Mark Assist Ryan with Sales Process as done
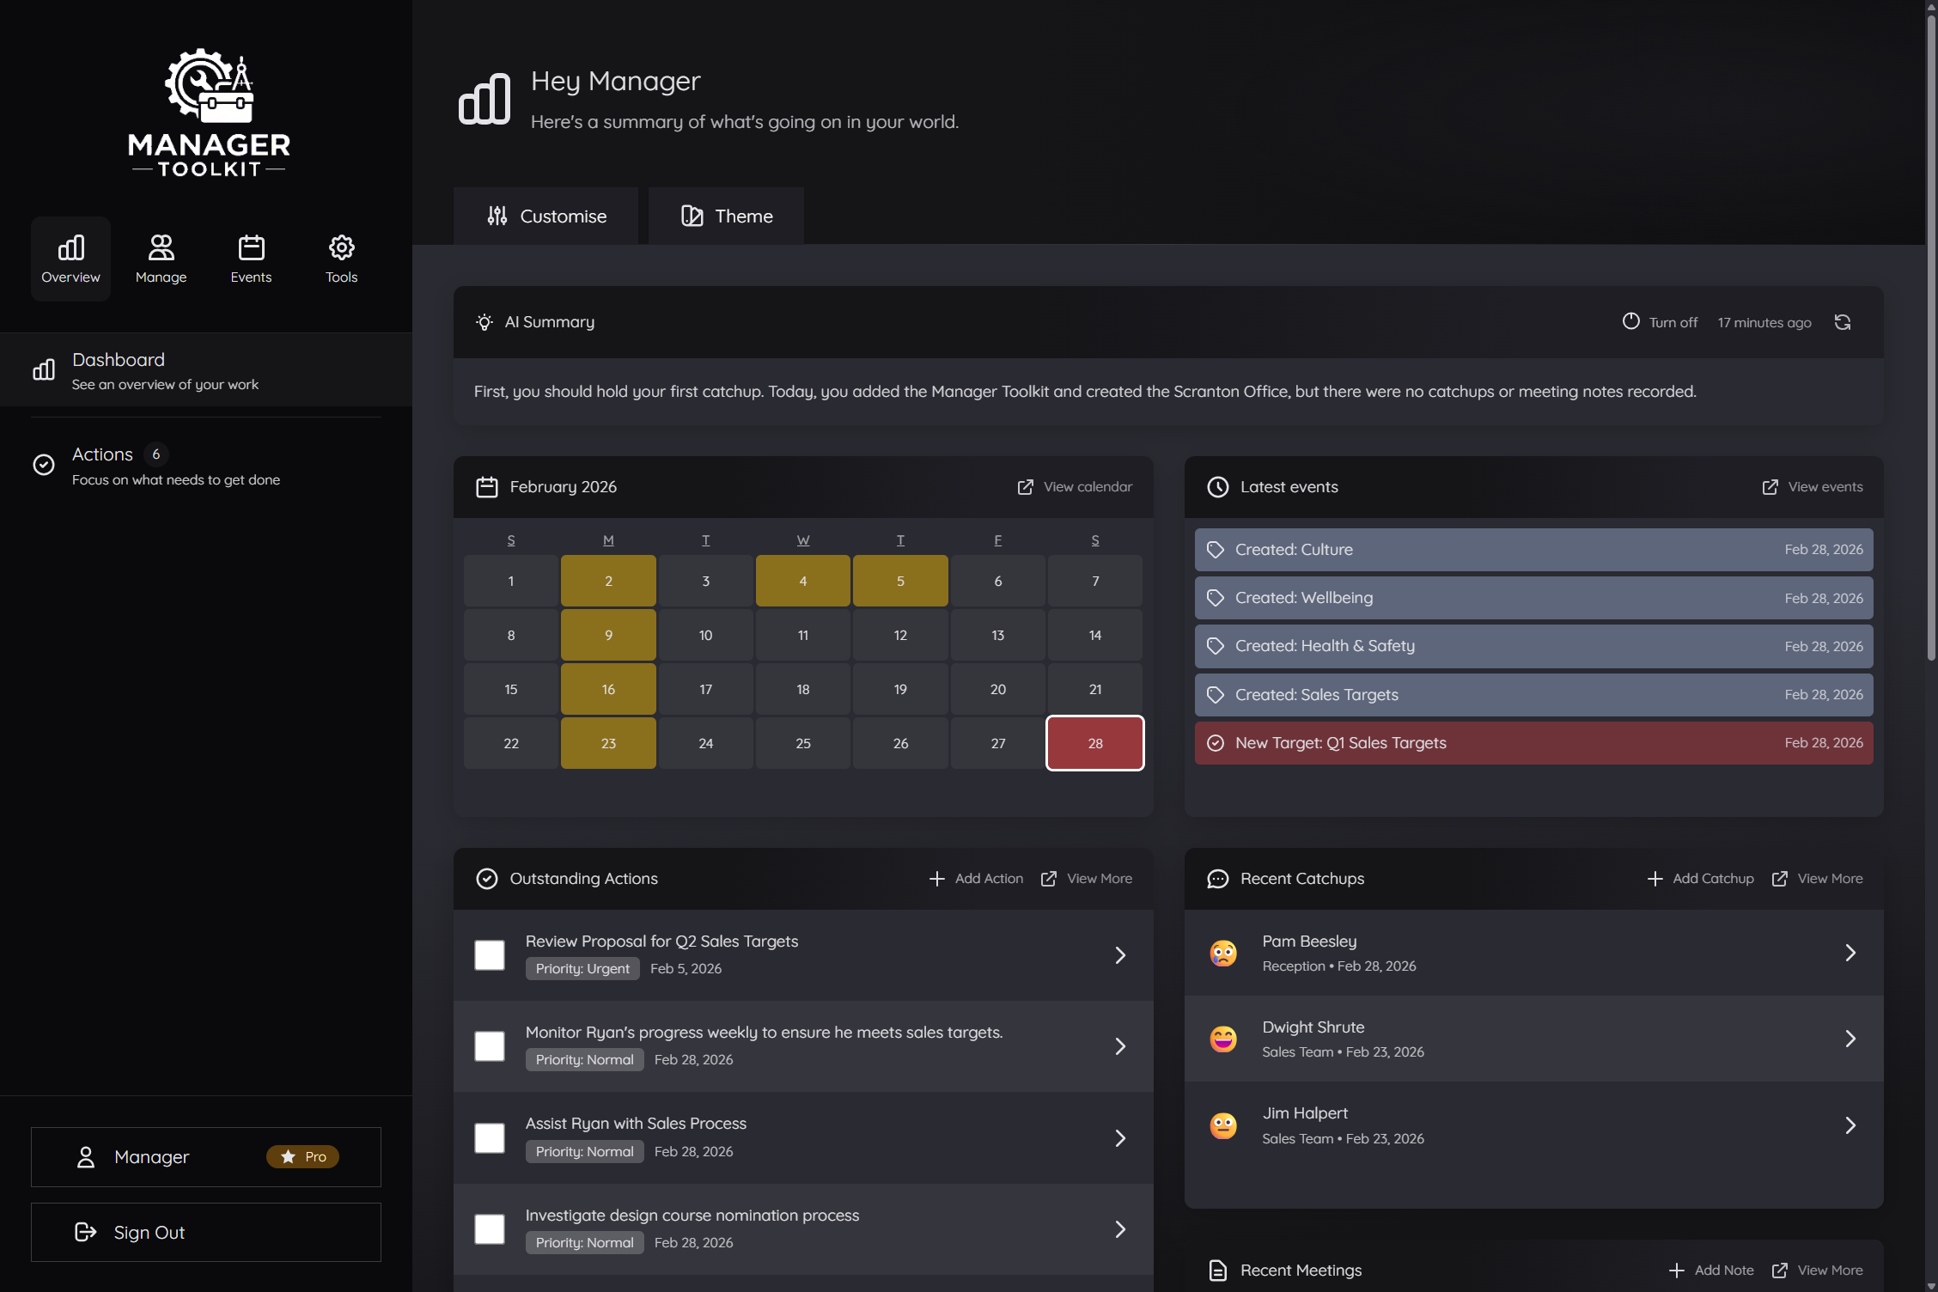 coord(489,1137)
